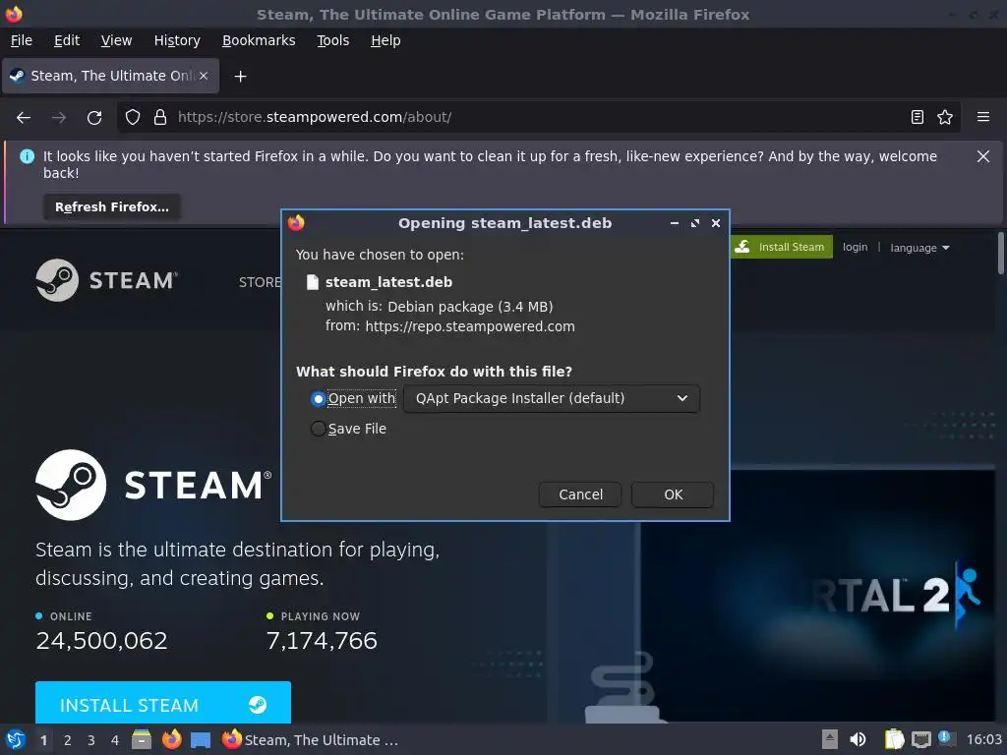This screenshot has width=1007, height=755.
Task: Maximize the Opening steam_latest.deb dialog
Action: pyautogui.click(x=695, y=223)
